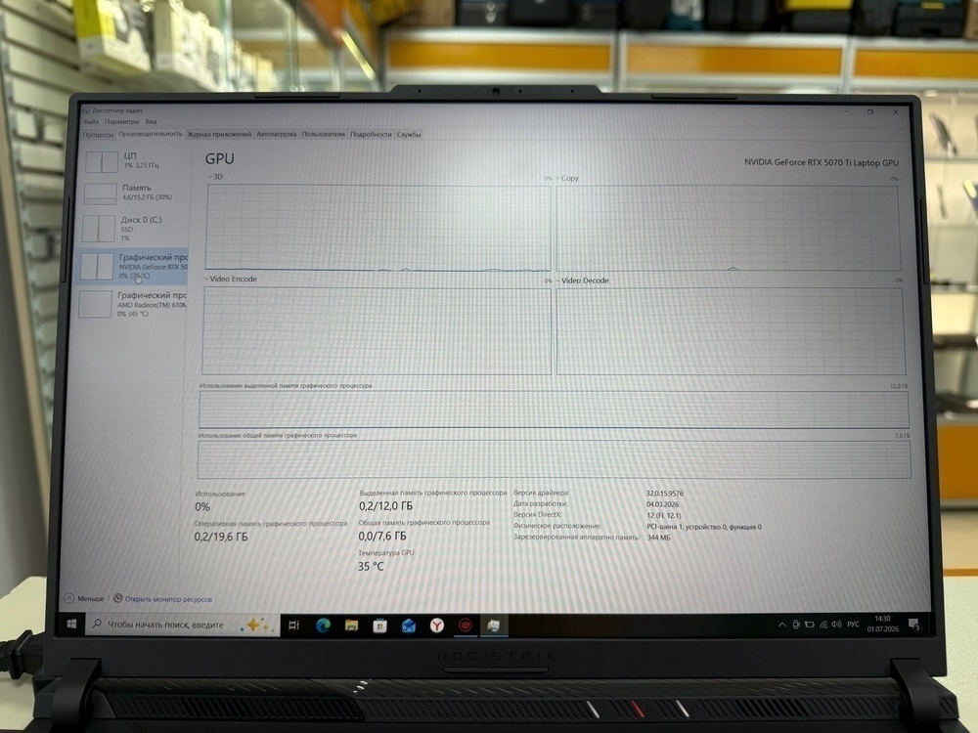Open the red Armoury Crate taskbar icon
The height and width of the screenshot is (733, 978).
466,625
